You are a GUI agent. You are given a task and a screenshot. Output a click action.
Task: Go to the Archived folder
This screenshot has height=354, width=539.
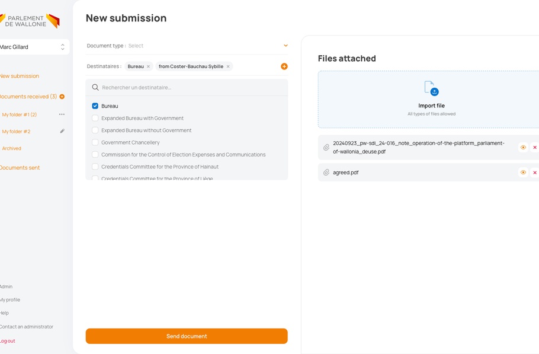12,148
